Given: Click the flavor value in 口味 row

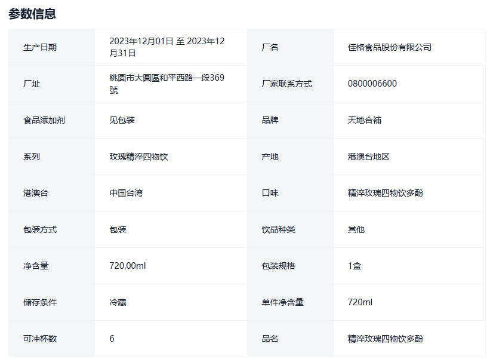Looking at the screenshot, I should pyautogui.click(x=385, y=193).
